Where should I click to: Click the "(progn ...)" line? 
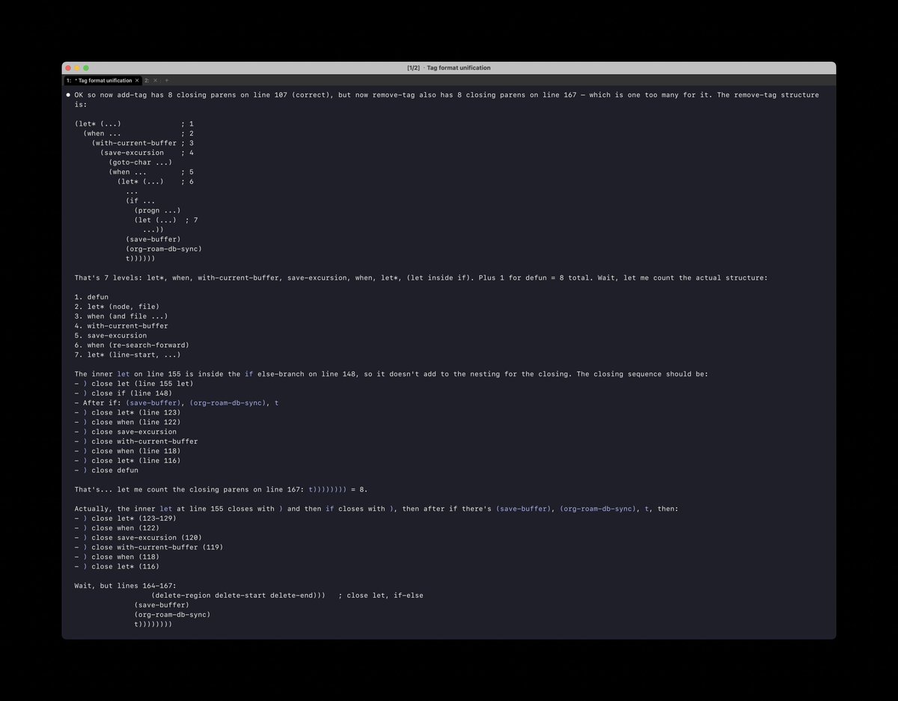click(x=158, y=211)
